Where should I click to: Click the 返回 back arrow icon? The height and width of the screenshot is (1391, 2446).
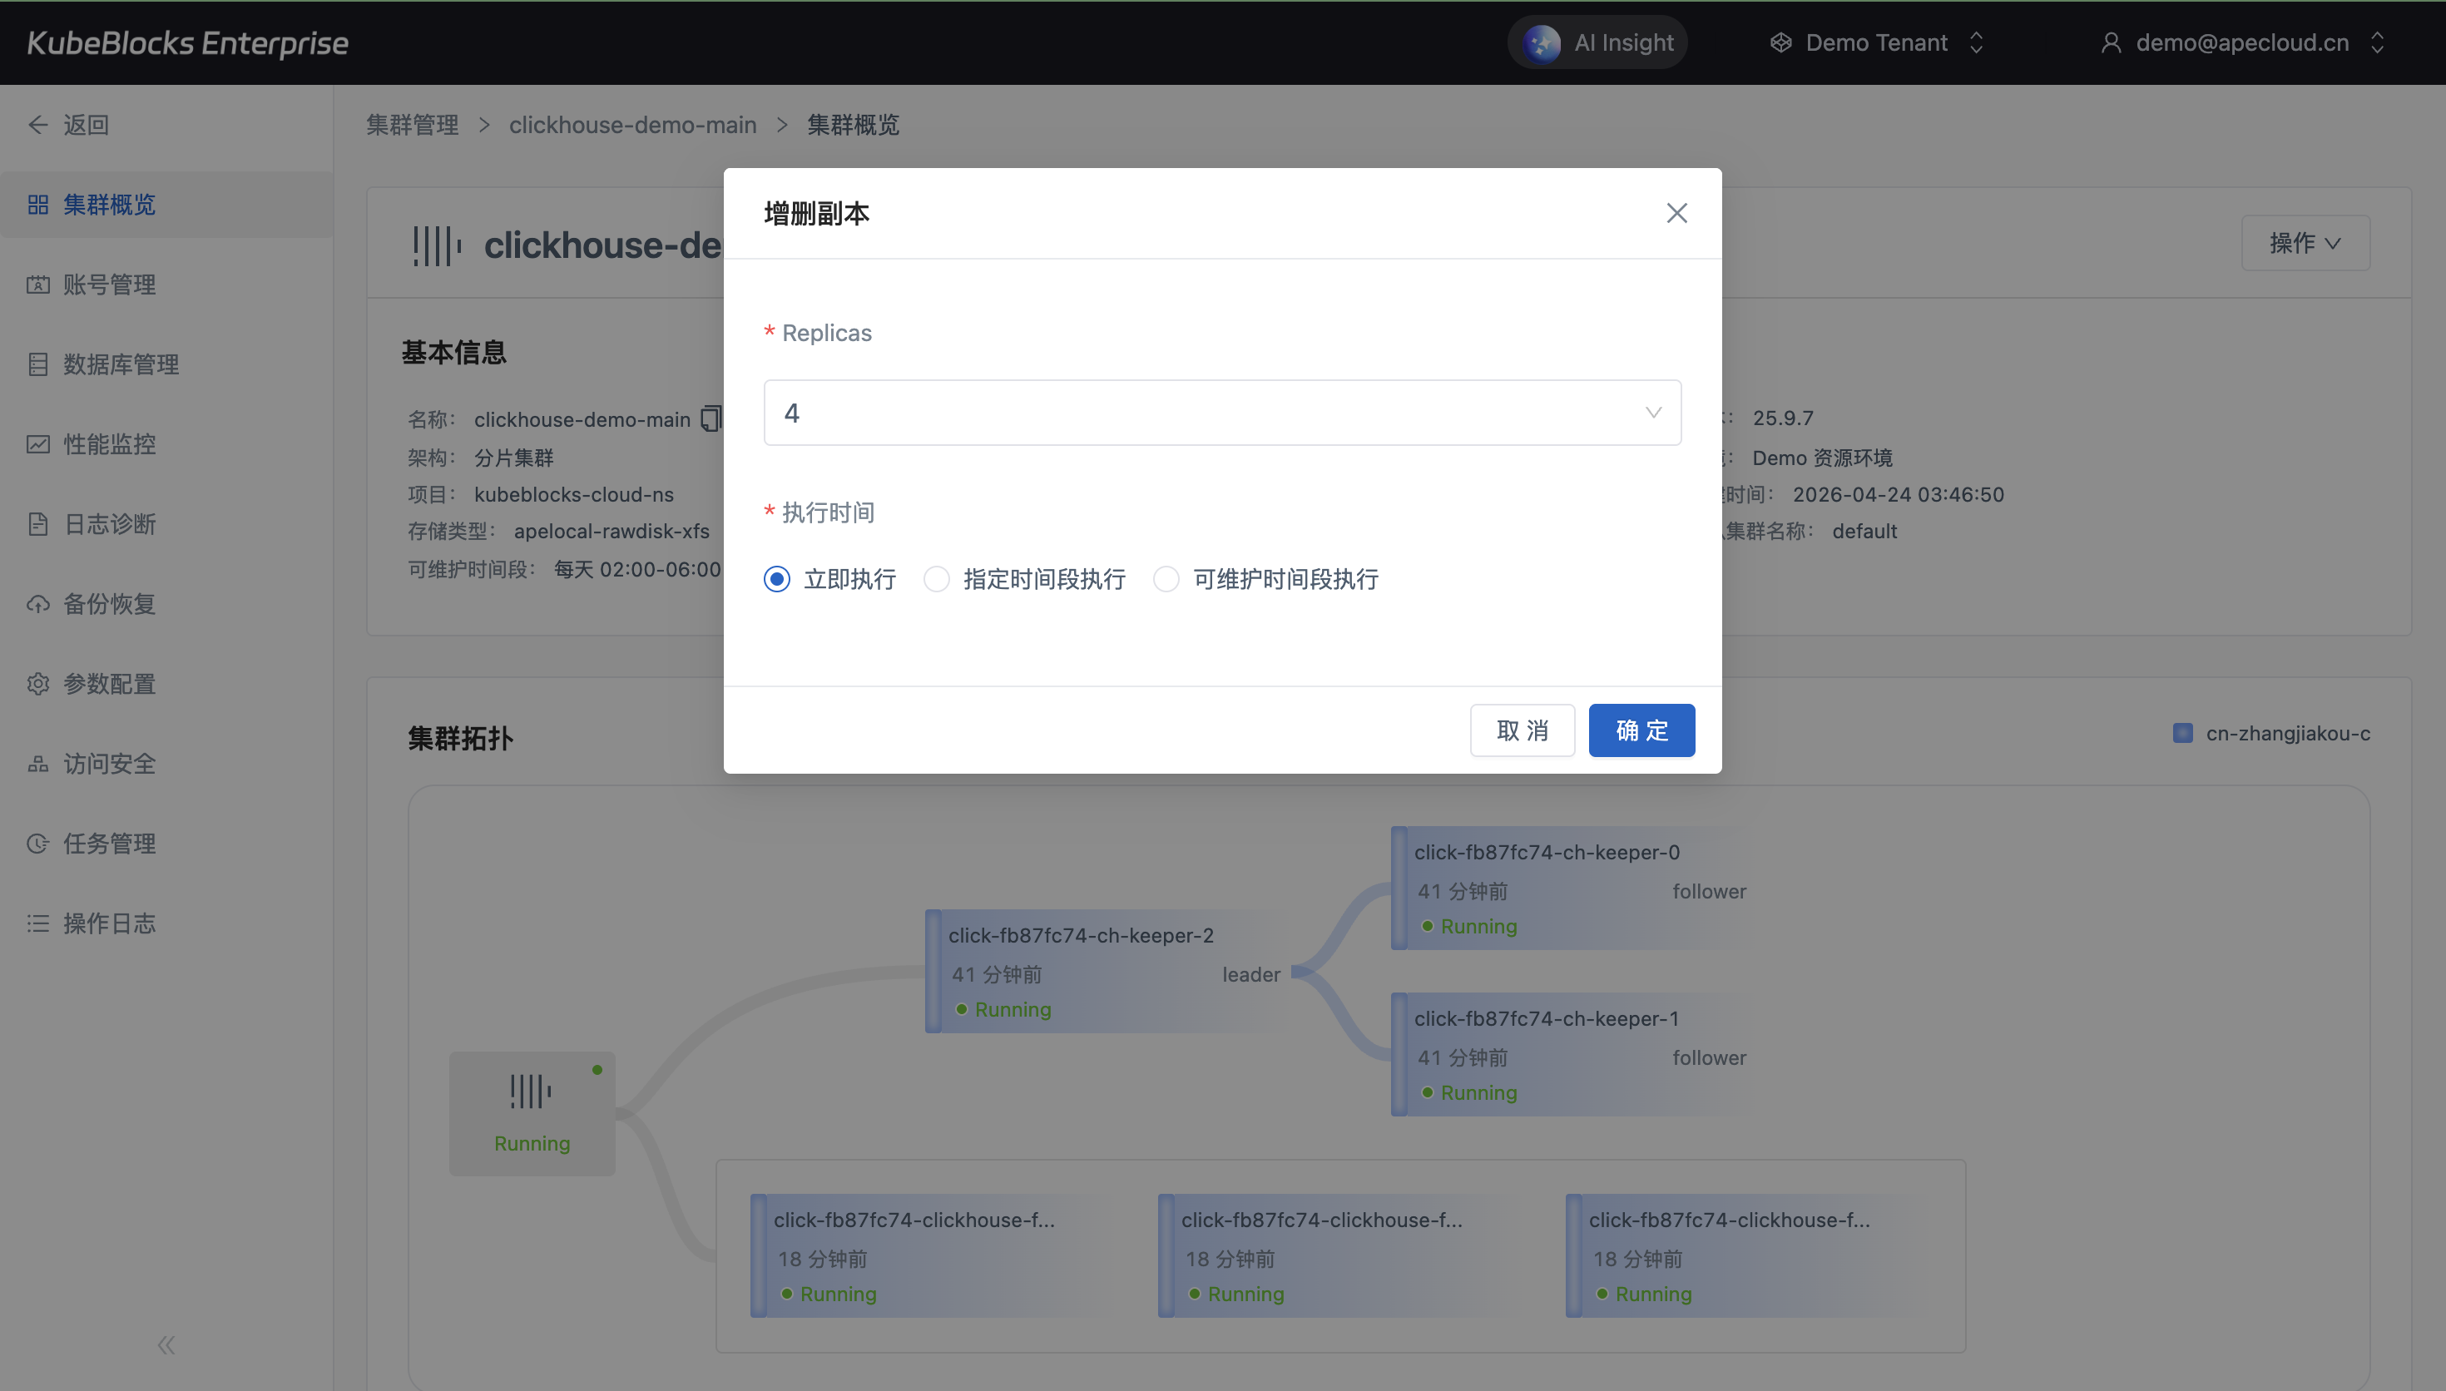click(x=38, y=125)
